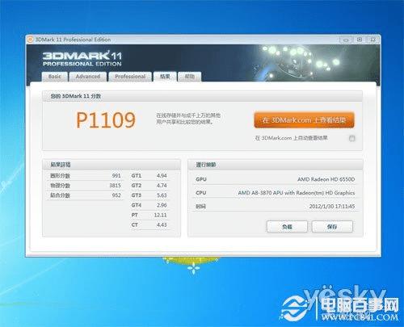Viewport: 404px width, 327px height.
Task: Maximize the 3DMark 11 window
Action: click(360, 40)
